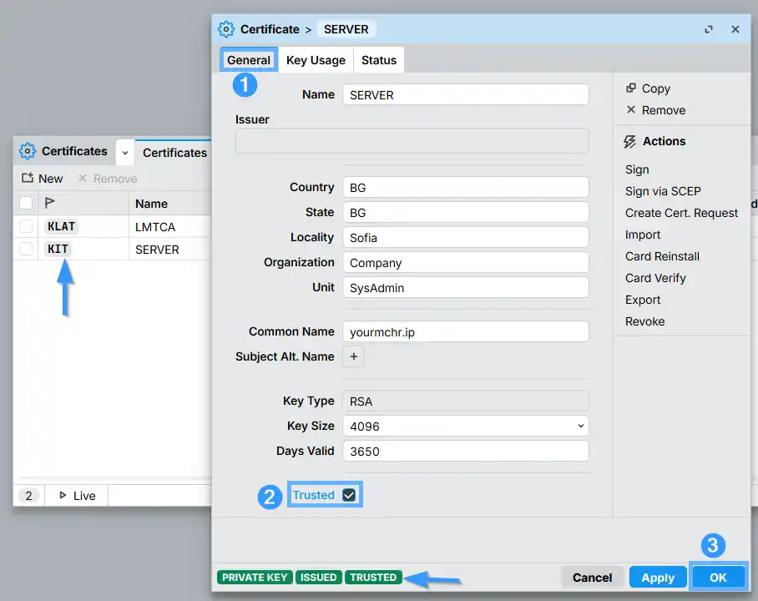Click the State input field
758x601 pixels.
pyautogui.click(x=466, y=212)
